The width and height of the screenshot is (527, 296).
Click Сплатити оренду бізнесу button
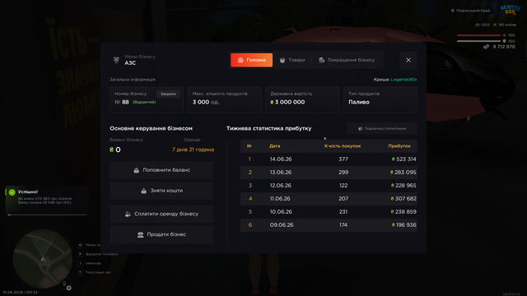(161, 214)
